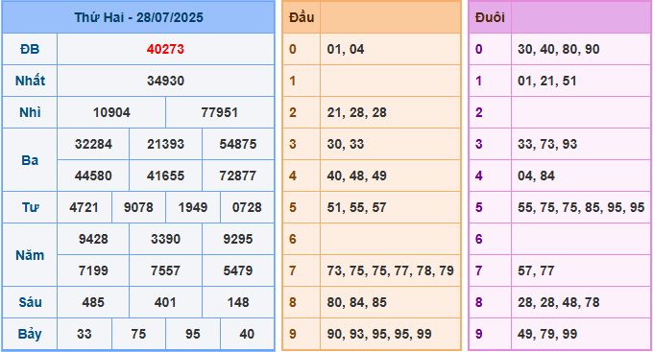This screenshot has height=352, width=653.
Task: Click Đầu row 8 values 80, 84, 85
Action: point(357,302)
